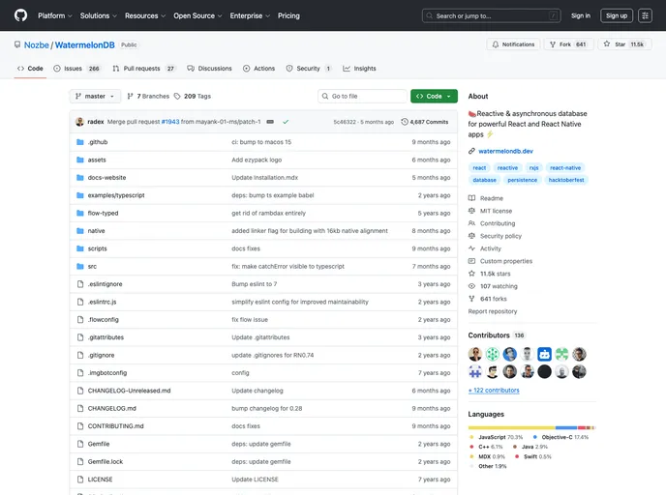Expand the Solutions menu
The width and height of the screenshot is (666, 495).
pyautogui.click(x=98, y=15)
